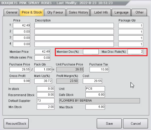The image size is (151, 130).
Task: Edit the Min Stock field 2.00
Action: pyautogui.click(x=46, y=107)
